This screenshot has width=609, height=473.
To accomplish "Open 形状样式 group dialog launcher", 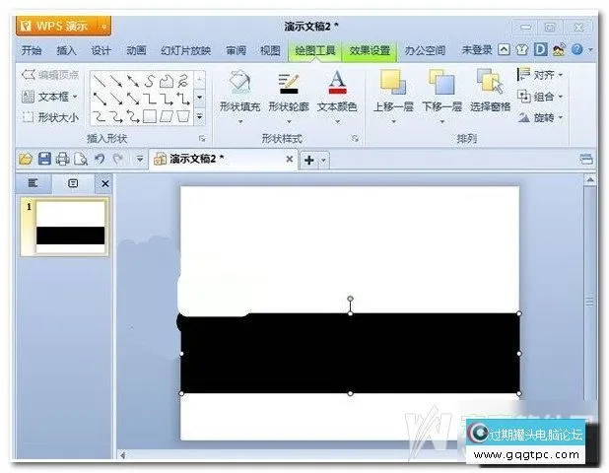I will [355, 138].
